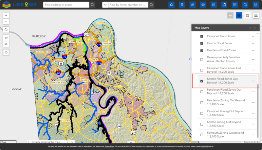Zoom out with the minus button

(x=6, y=22)
